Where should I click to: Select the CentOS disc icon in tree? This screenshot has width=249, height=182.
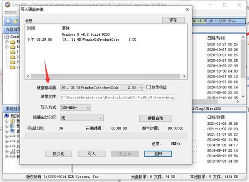pos(7,36)
